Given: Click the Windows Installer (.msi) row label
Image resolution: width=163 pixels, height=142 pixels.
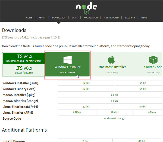Looking at the screenshot, I should coord(20,83).
